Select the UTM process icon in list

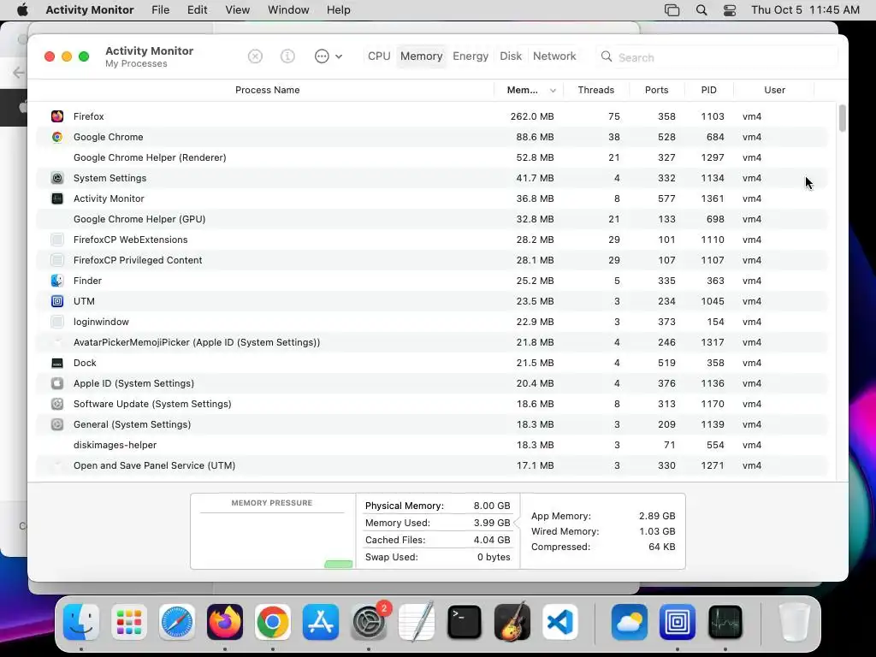pos(57,301)
